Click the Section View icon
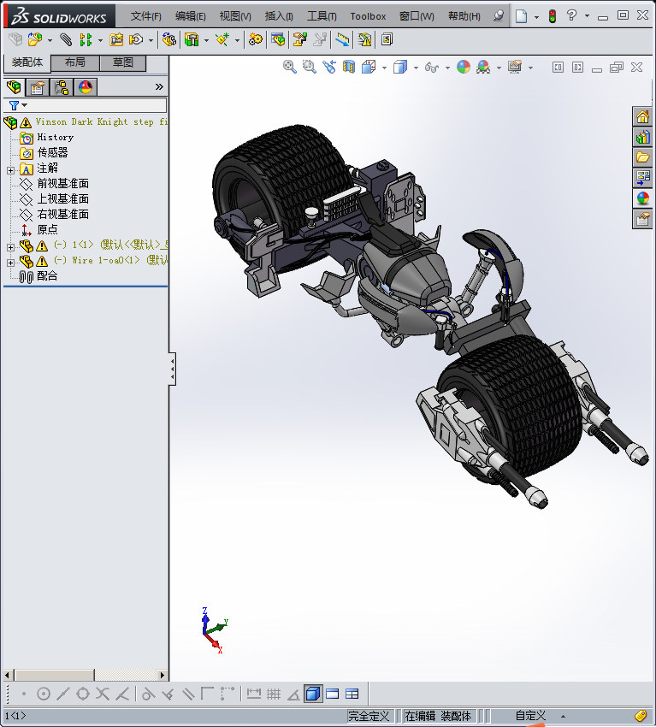This screenshot has width=656, height=727. (x=349, y=68)
